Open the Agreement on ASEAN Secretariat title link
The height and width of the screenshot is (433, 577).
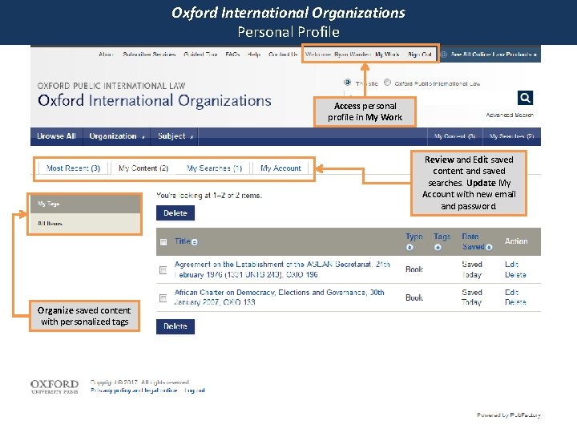click(x=282, y=269)
